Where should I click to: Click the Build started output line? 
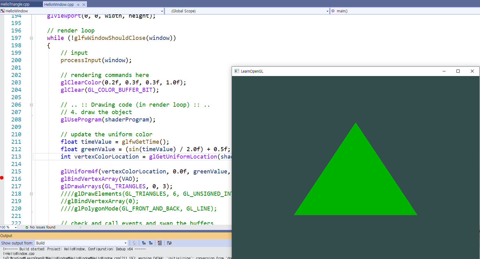coord(74,249)
